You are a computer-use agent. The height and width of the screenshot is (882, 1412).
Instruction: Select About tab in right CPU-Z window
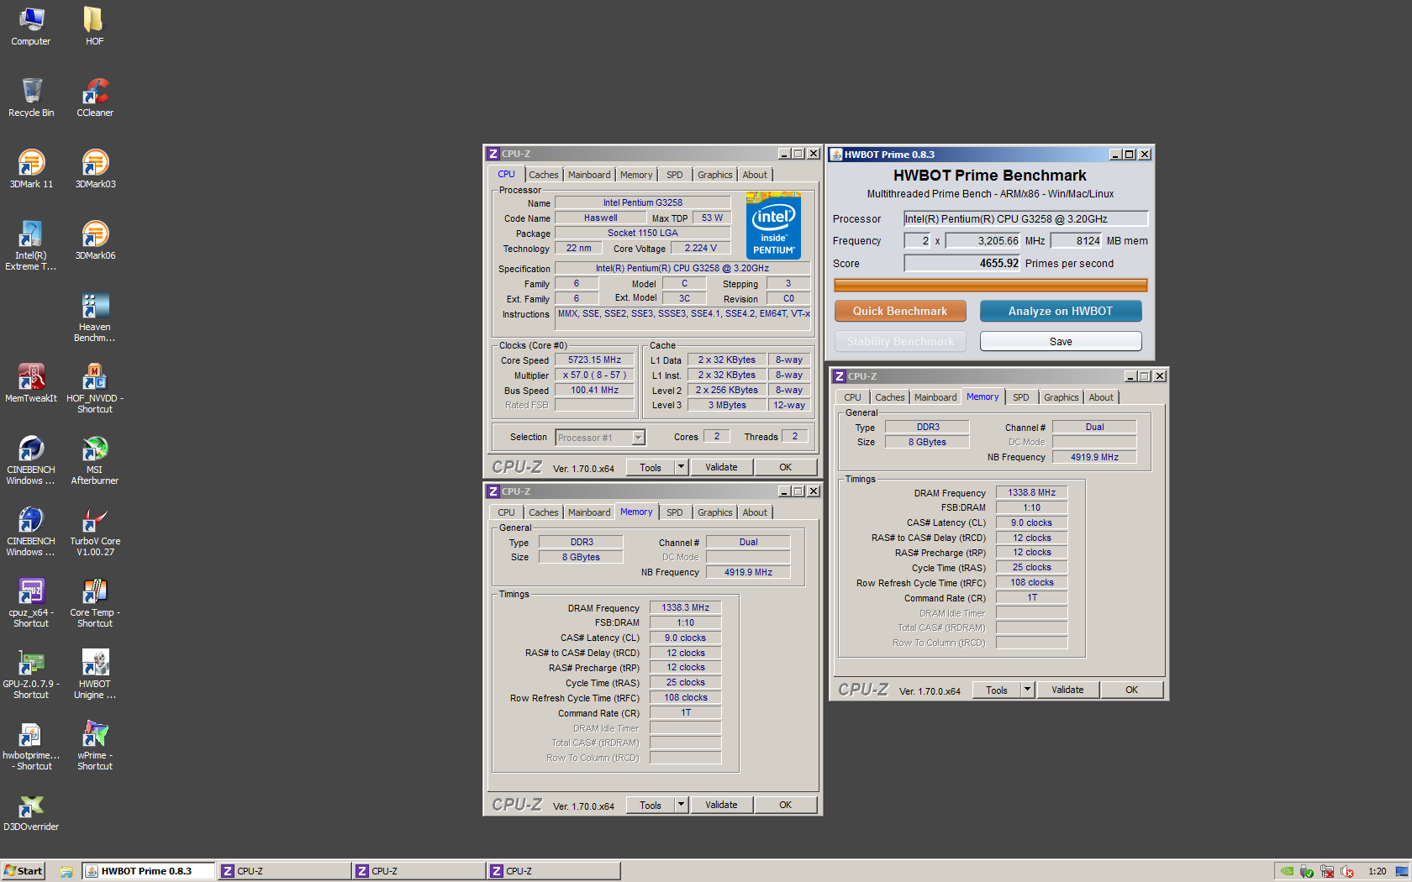pyautogui.click(x=1101, y=397)
